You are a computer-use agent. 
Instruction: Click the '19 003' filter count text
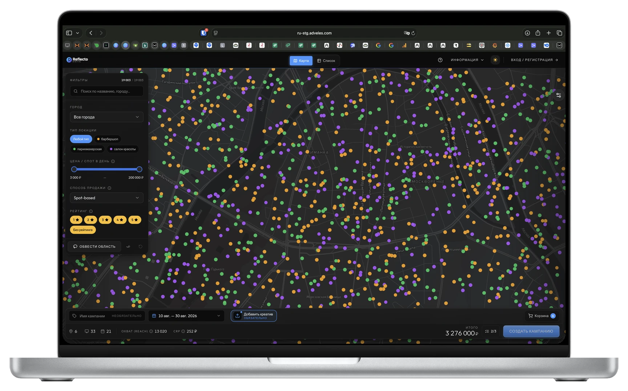coord(126,80)
